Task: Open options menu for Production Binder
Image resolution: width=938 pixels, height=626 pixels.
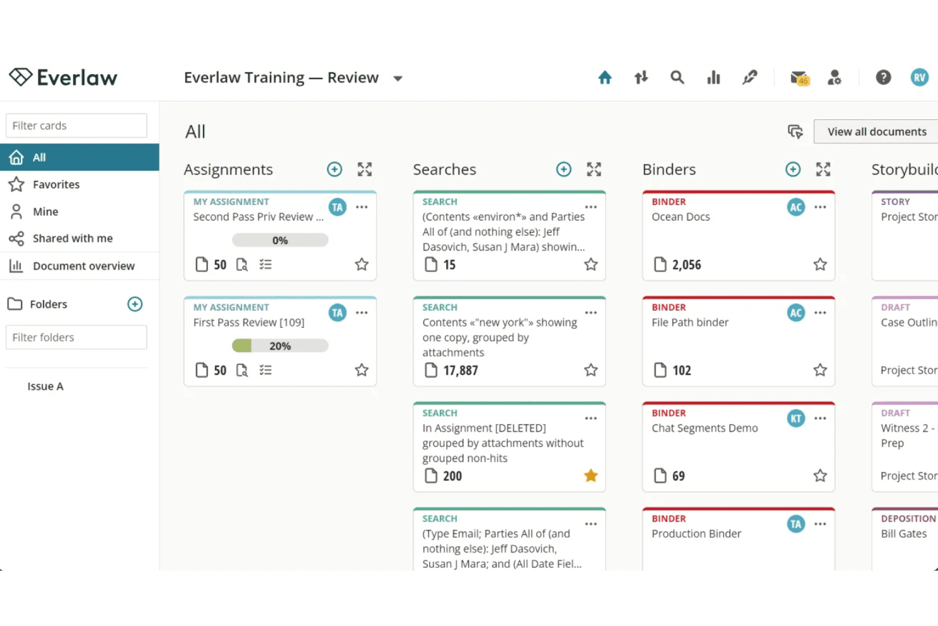Action: coord(820,524)
